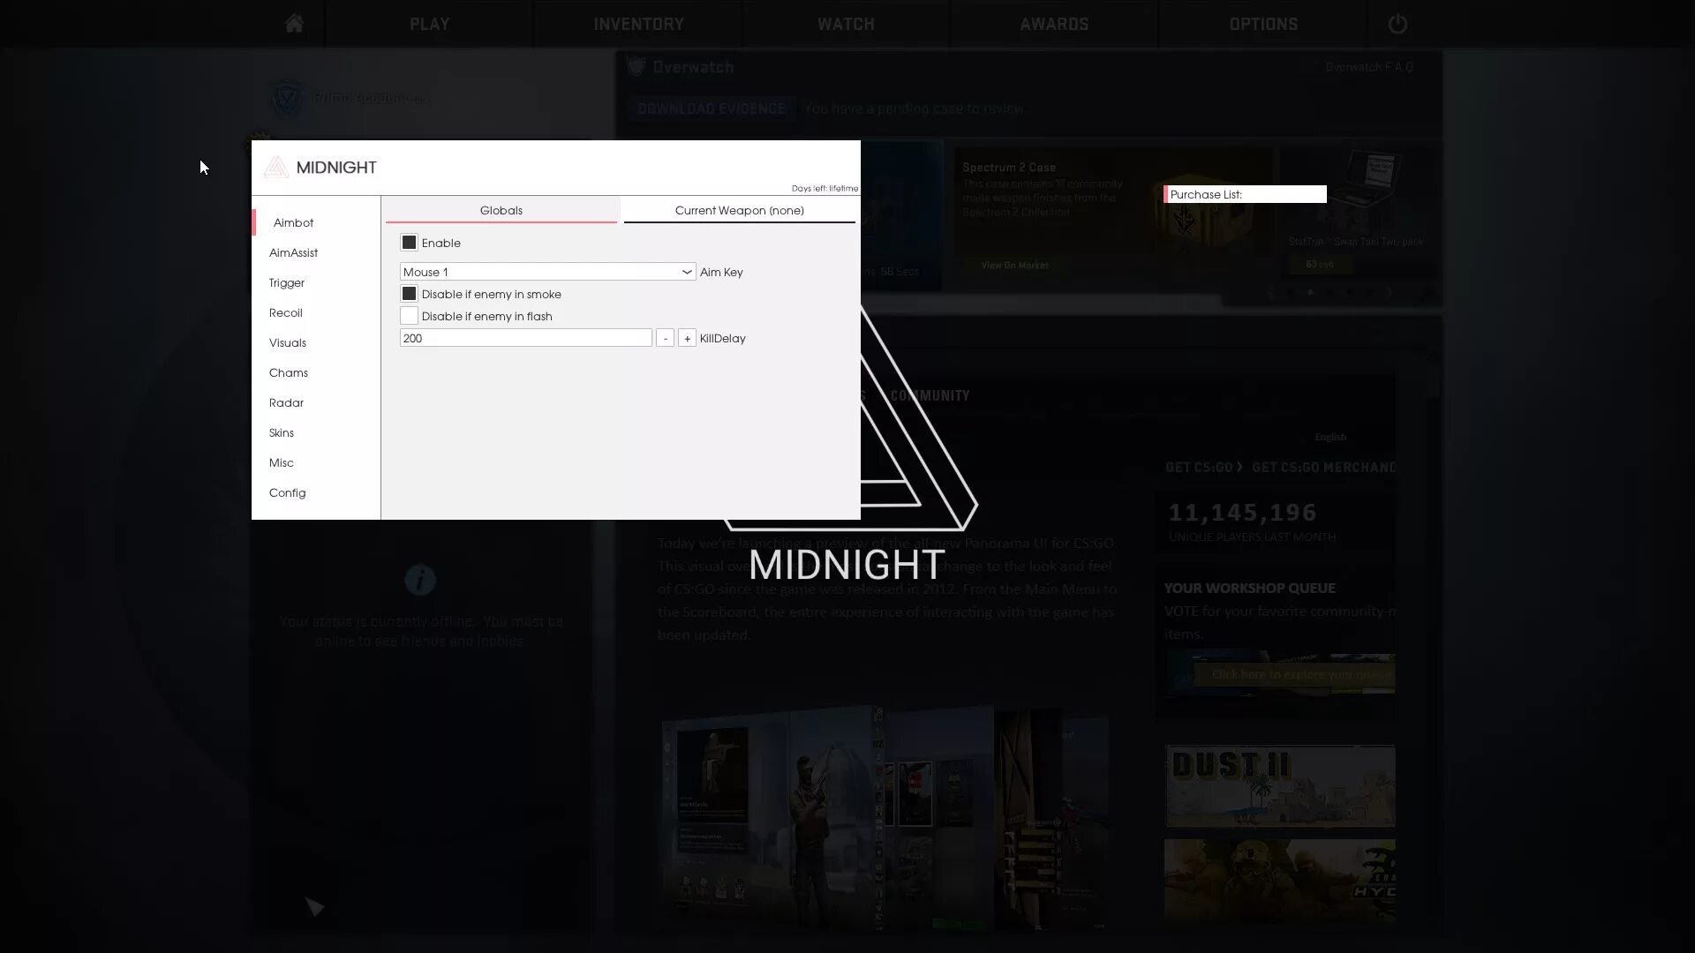Toggle Disable if enemy in flash
The image size is (1695, 953).
409,315
